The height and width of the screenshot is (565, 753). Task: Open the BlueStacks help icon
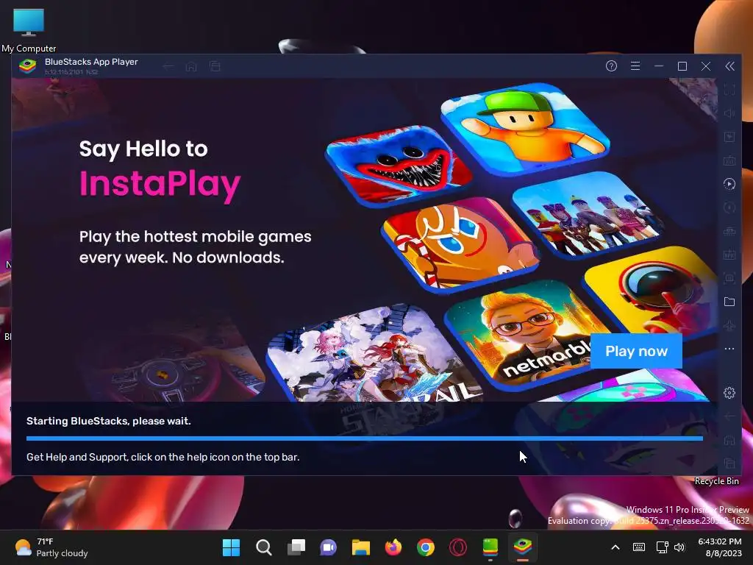click(611, 66)
